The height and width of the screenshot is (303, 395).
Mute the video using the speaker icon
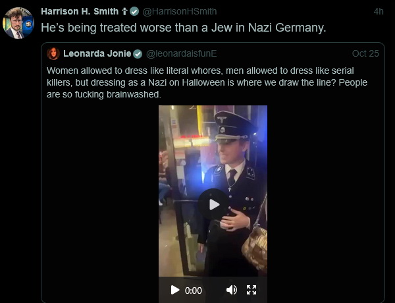(232, 290)
